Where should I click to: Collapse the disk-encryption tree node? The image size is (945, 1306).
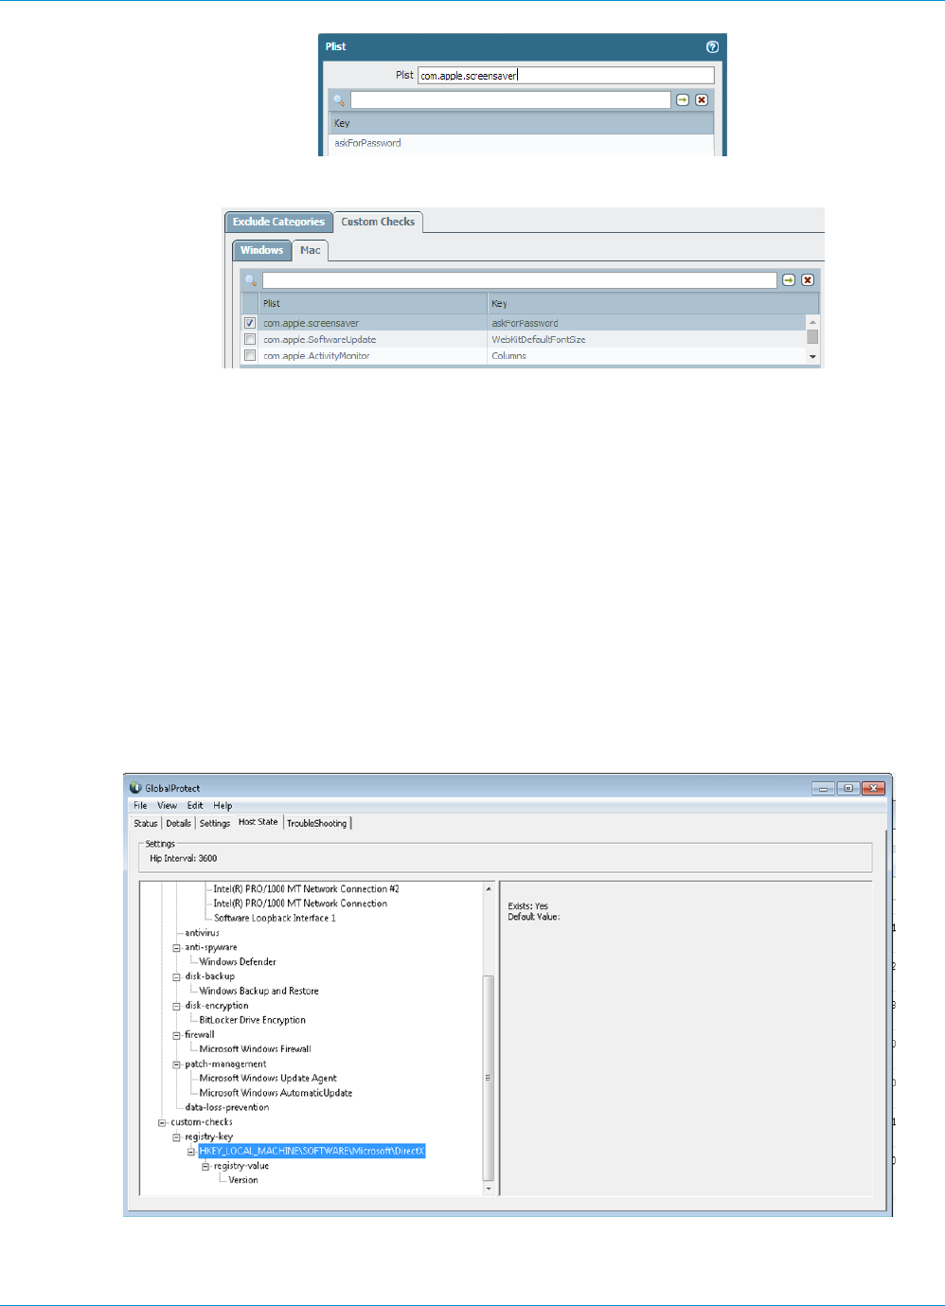point(176,1006)
